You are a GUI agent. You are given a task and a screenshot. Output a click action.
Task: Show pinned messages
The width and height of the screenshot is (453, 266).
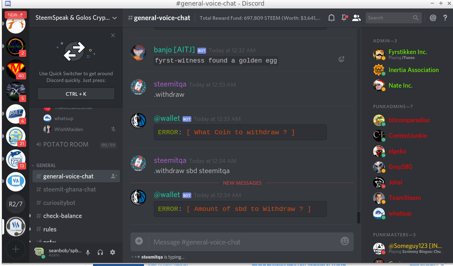[x=344, y=18]
